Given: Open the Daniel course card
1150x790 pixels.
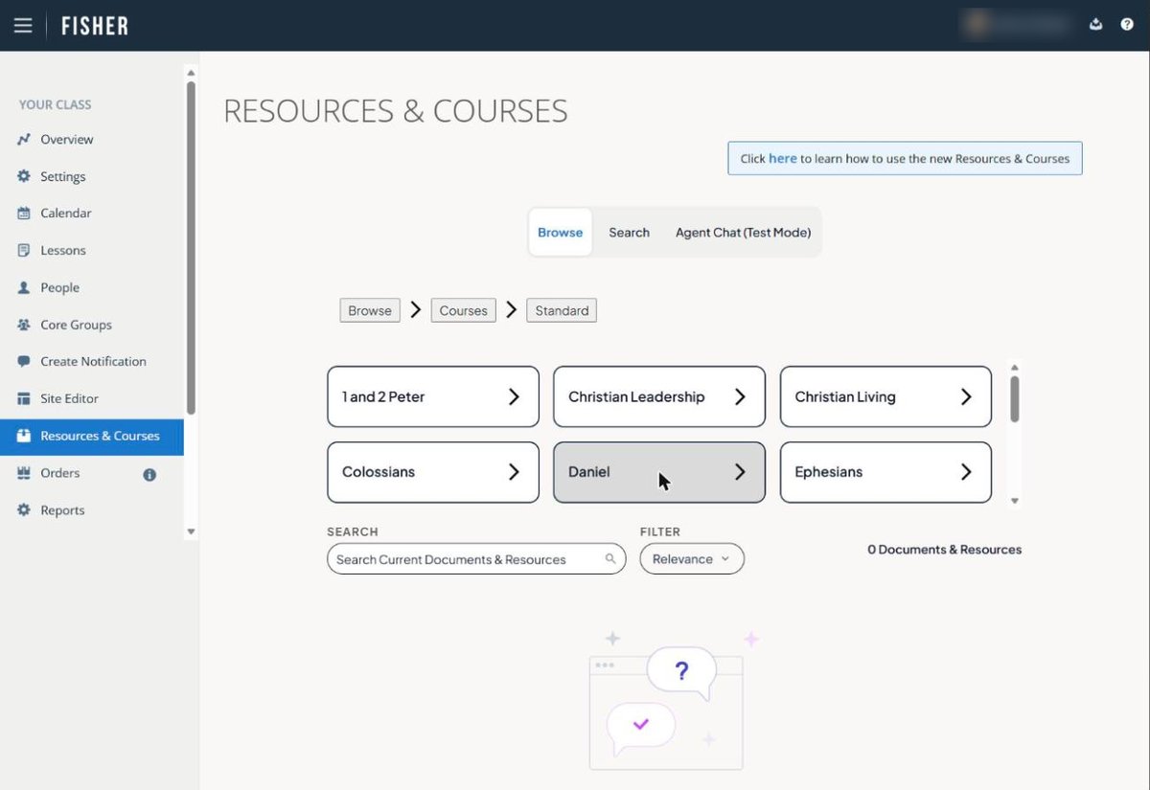Looking at the screenshot, I should (x=659, y=472).
